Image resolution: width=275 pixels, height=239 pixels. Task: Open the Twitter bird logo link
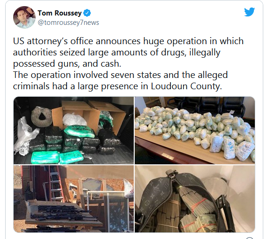click(x=249, y=12)
